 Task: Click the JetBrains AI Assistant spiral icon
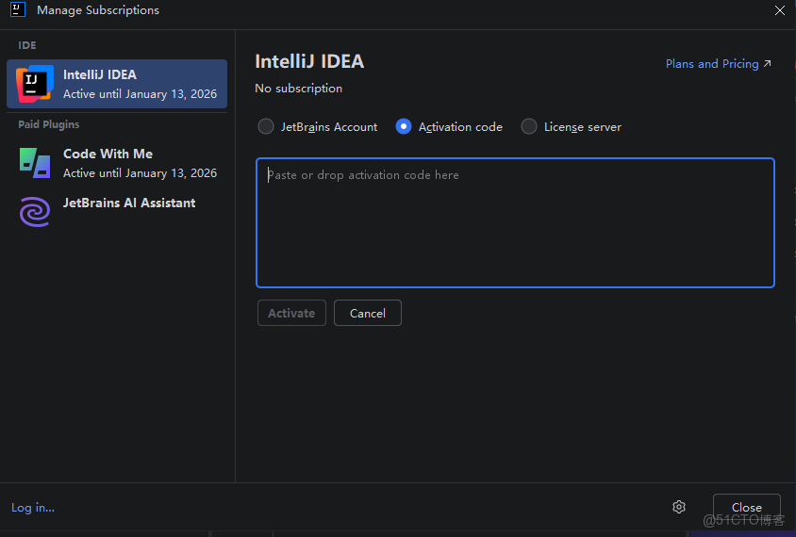pyautogui.click(x=35, y=211)
